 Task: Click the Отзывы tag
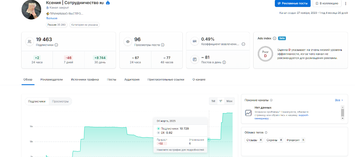(x=254, y=140)
